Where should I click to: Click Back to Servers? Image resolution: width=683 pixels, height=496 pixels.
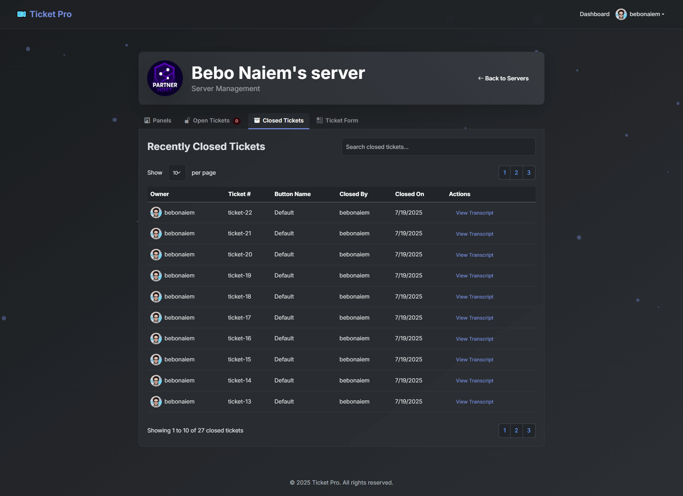(503, 79)
